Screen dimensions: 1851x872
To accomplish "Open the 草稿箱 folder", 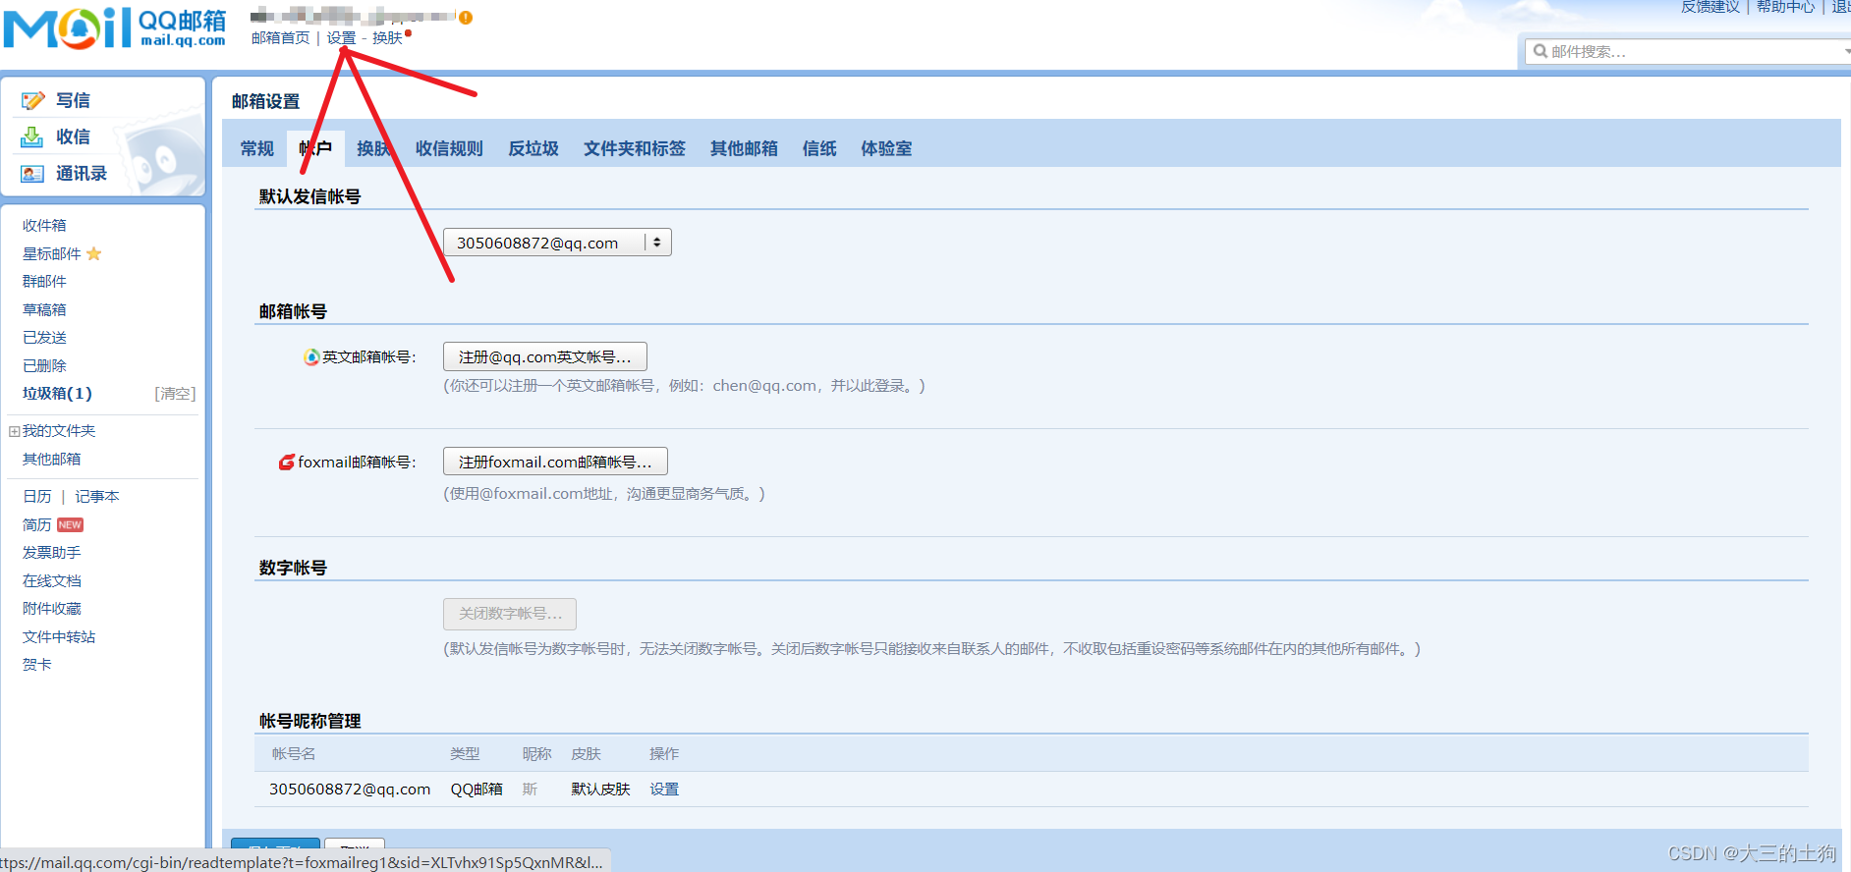I will click(44, 309).
